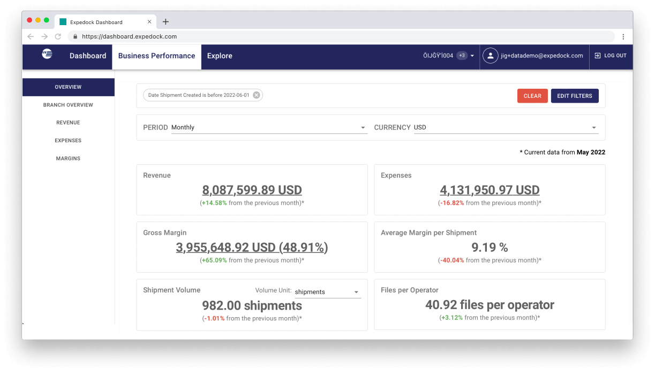Go back with browser back arrow

(x=31, y=36)
